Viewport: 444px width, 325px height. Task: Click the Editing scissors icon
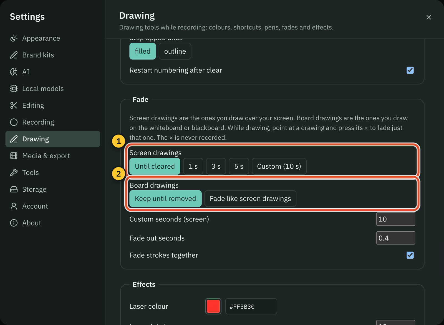coord(14,106)
